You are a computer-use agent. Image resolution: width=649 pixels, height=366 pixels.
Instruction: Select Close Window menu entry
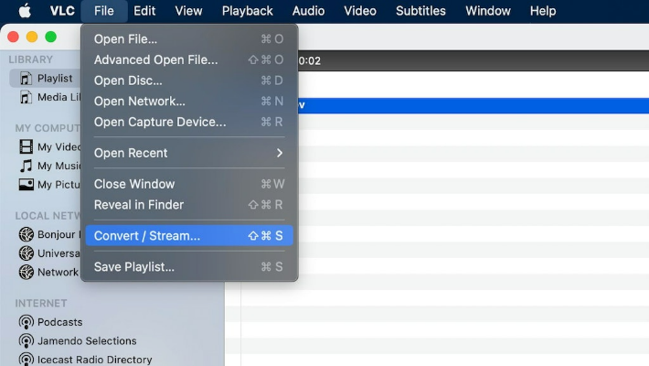click(189, 184)
